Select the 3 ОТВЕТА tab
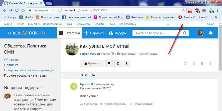Viewport: 222px width, 111px height. 88,75
